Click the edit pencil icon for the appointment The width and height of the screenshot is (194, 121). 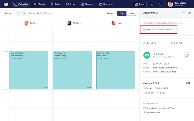[189, 13]
